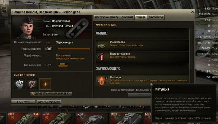Select the Умения tab

point(141,18)
